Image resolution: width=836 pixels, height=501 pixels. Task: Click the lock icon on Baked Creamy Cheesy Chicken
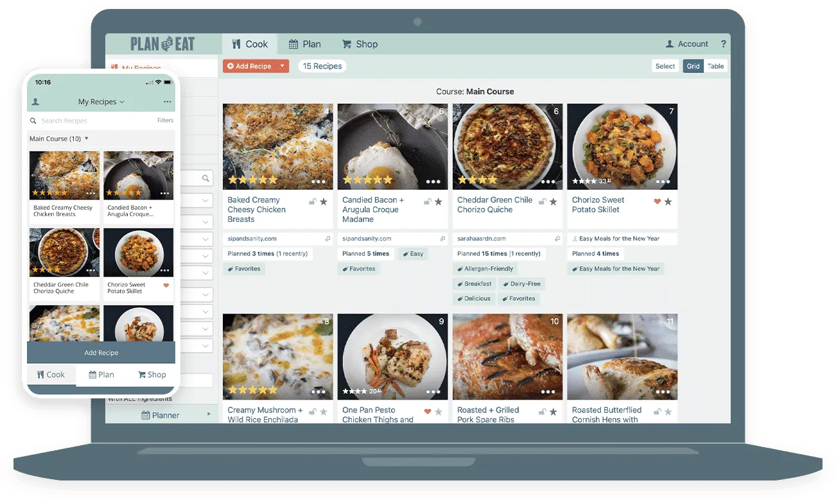coord(312,201)
